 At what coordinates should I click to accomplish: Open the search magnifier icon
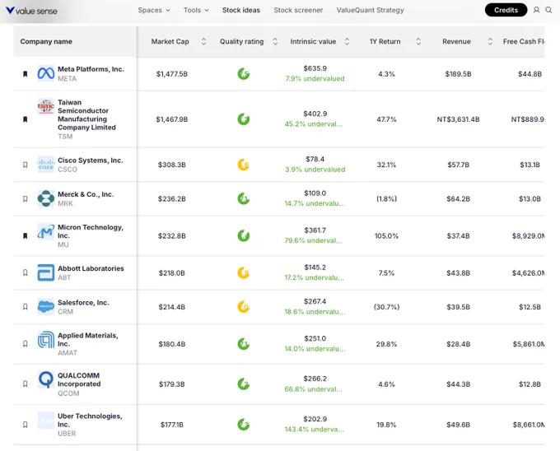[548, 10]
